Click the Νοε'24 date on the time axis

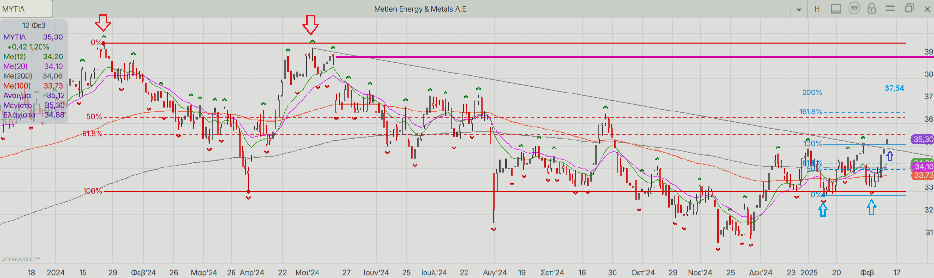pos(700,272)
